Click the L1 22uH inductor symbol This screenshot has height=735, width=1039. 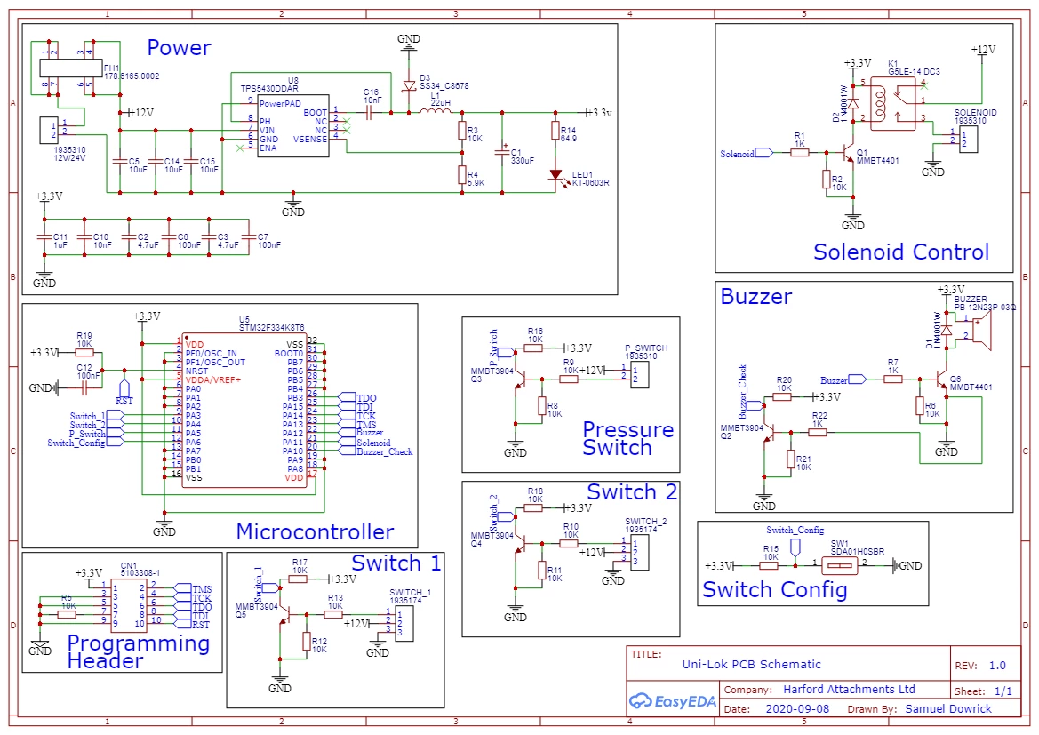pyautogui.click(x=436, y=111)
